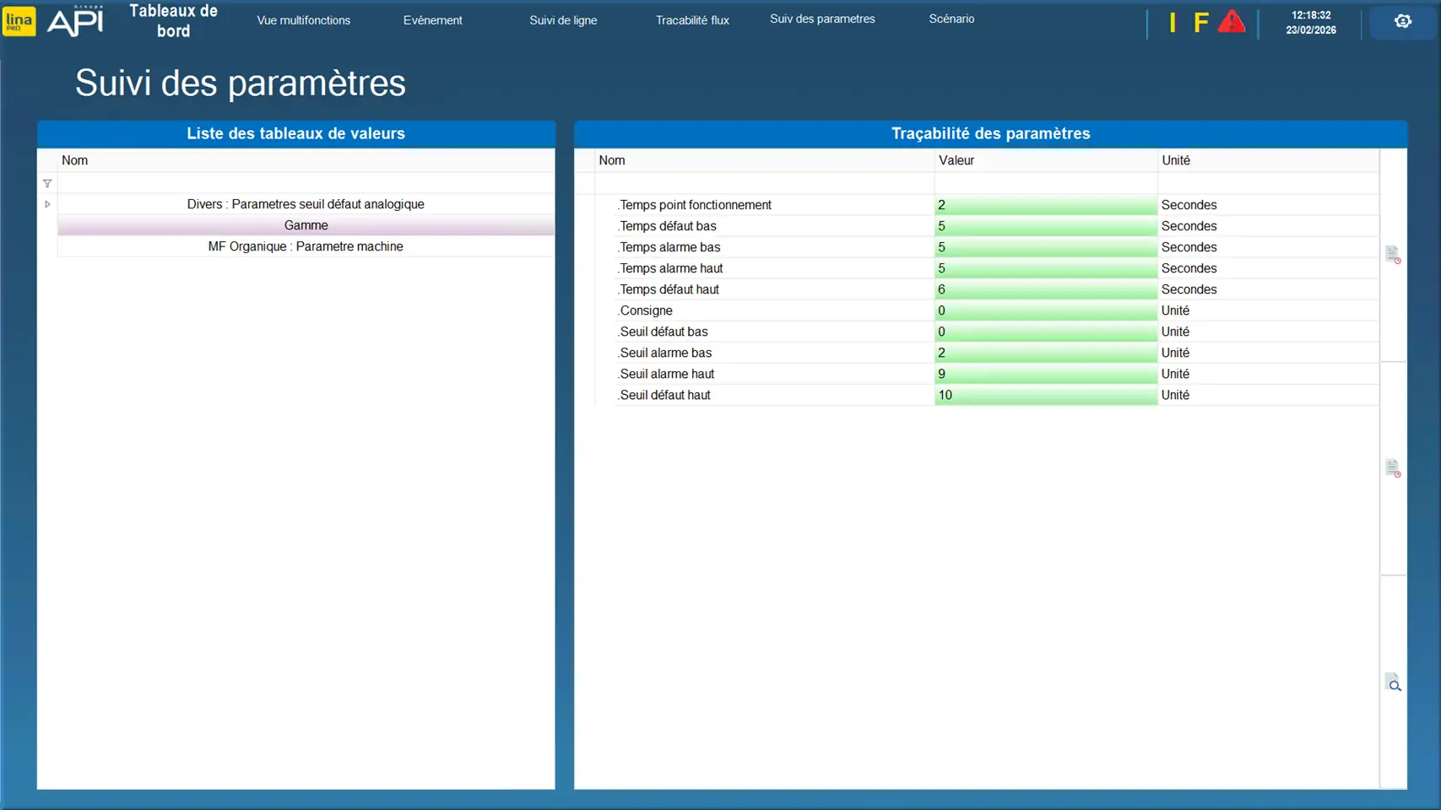Switch to Tracabilité flux view
This screenshot has height=810, width=1441.
coord(692,20)
